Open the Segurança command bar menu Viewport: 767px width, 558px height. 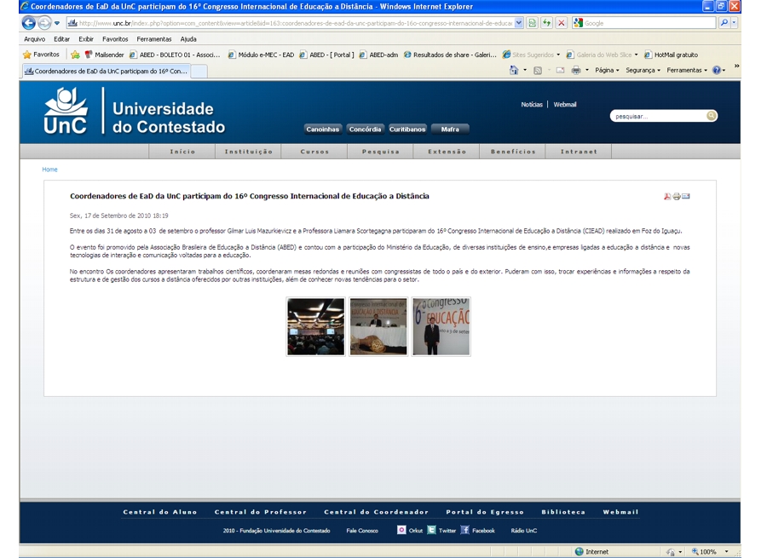643,71
